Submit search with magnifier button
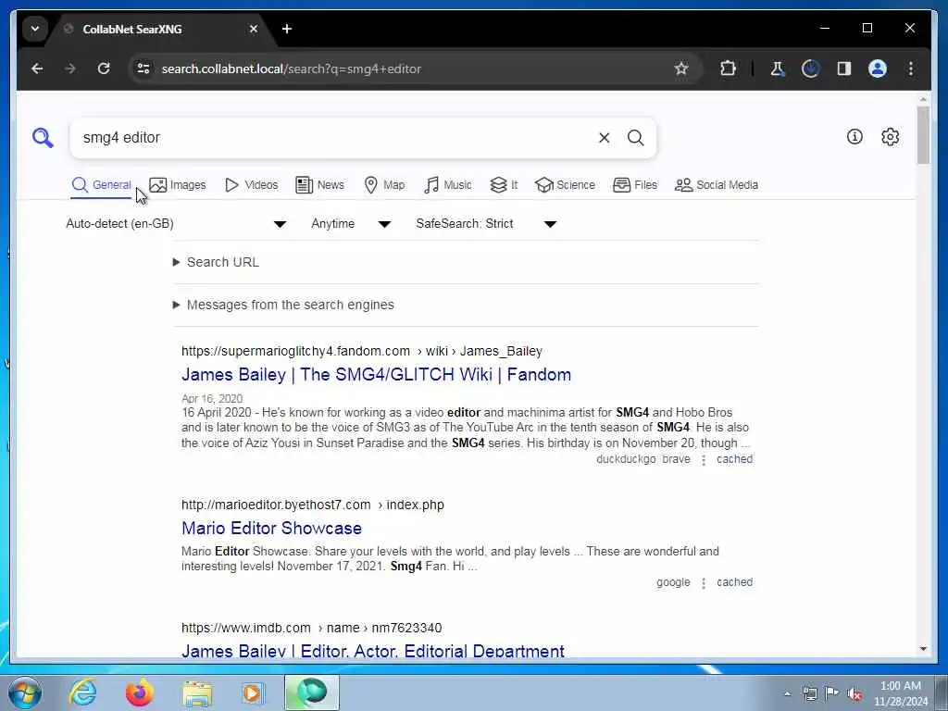This screenshot has width=948, height=711. (x=635, y=138)
